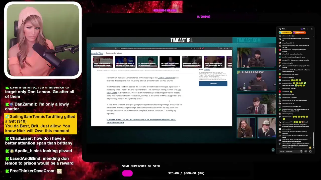Click the TIMCAST IRL title banner
321x180 pixels.
click(181, 40)
